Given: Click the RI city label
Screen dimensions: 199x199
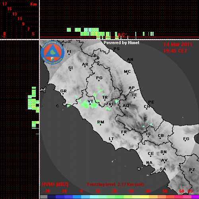Looking at the screenshot, I should tap(111, 104).
